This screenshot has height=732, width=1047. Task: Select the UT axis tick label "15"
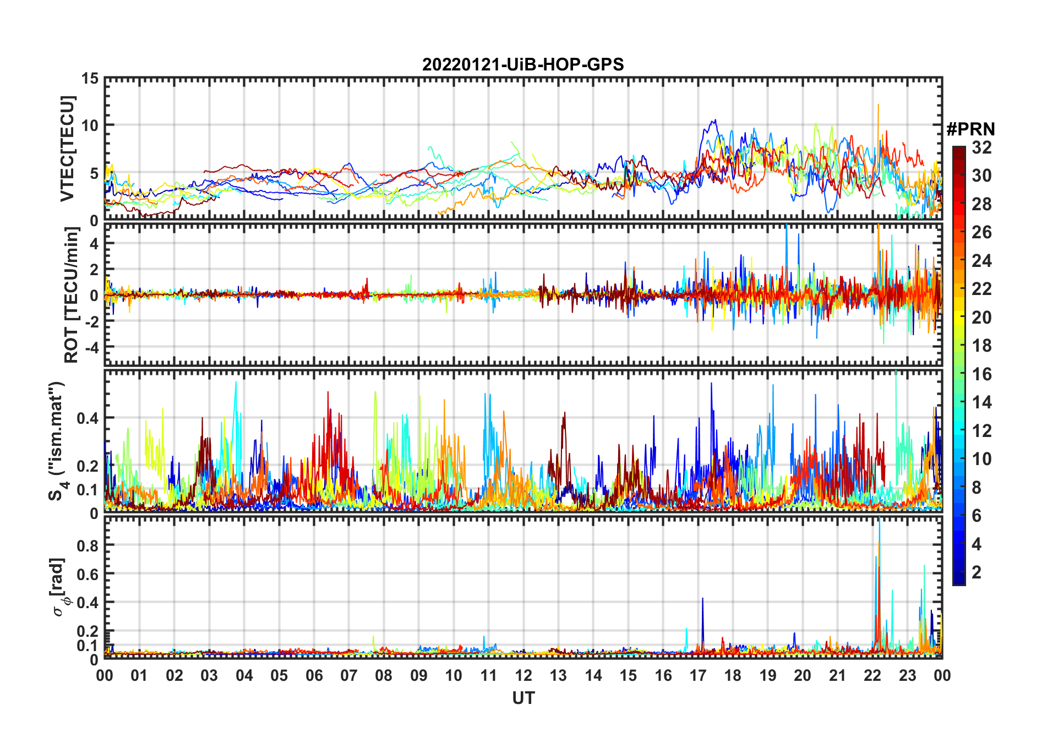tap(628, 675)
